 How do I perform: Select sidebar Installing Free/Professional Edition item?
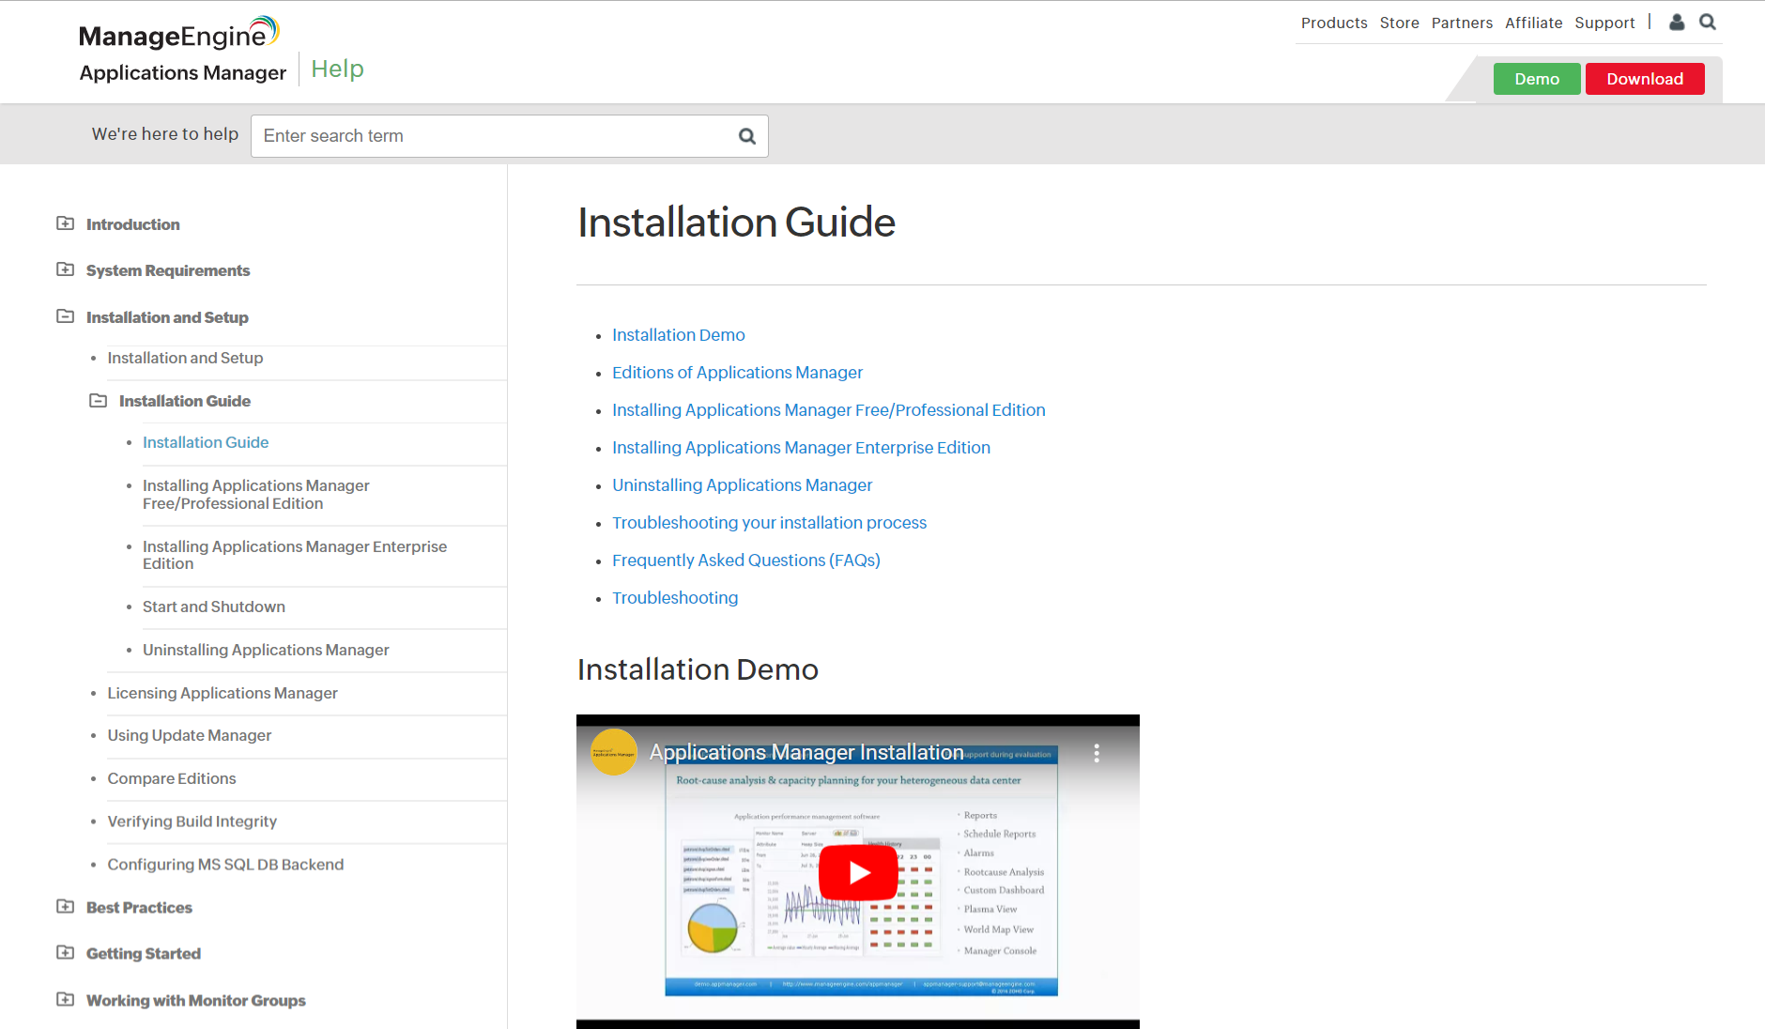tap(255, 494)
